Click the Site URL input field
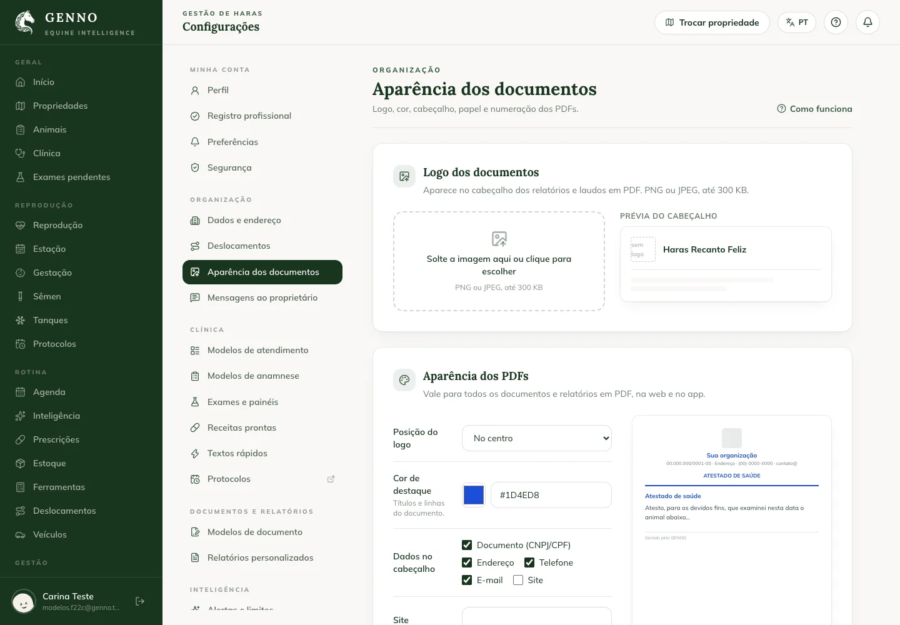The image size is (900, 625). tap(537, 616)
